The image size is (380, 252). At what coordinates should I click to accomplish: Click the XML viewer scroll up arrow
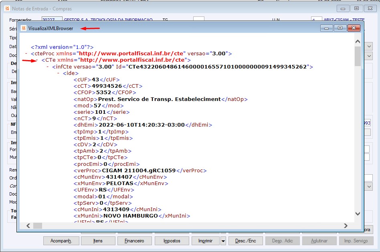tap(358, 42)
